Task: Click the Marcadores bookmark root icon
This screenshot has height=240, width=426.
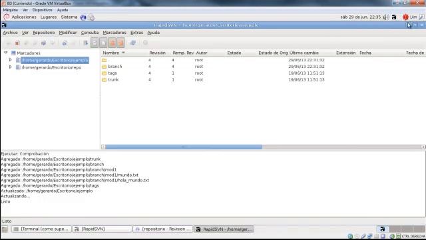Action: (13, 53)
